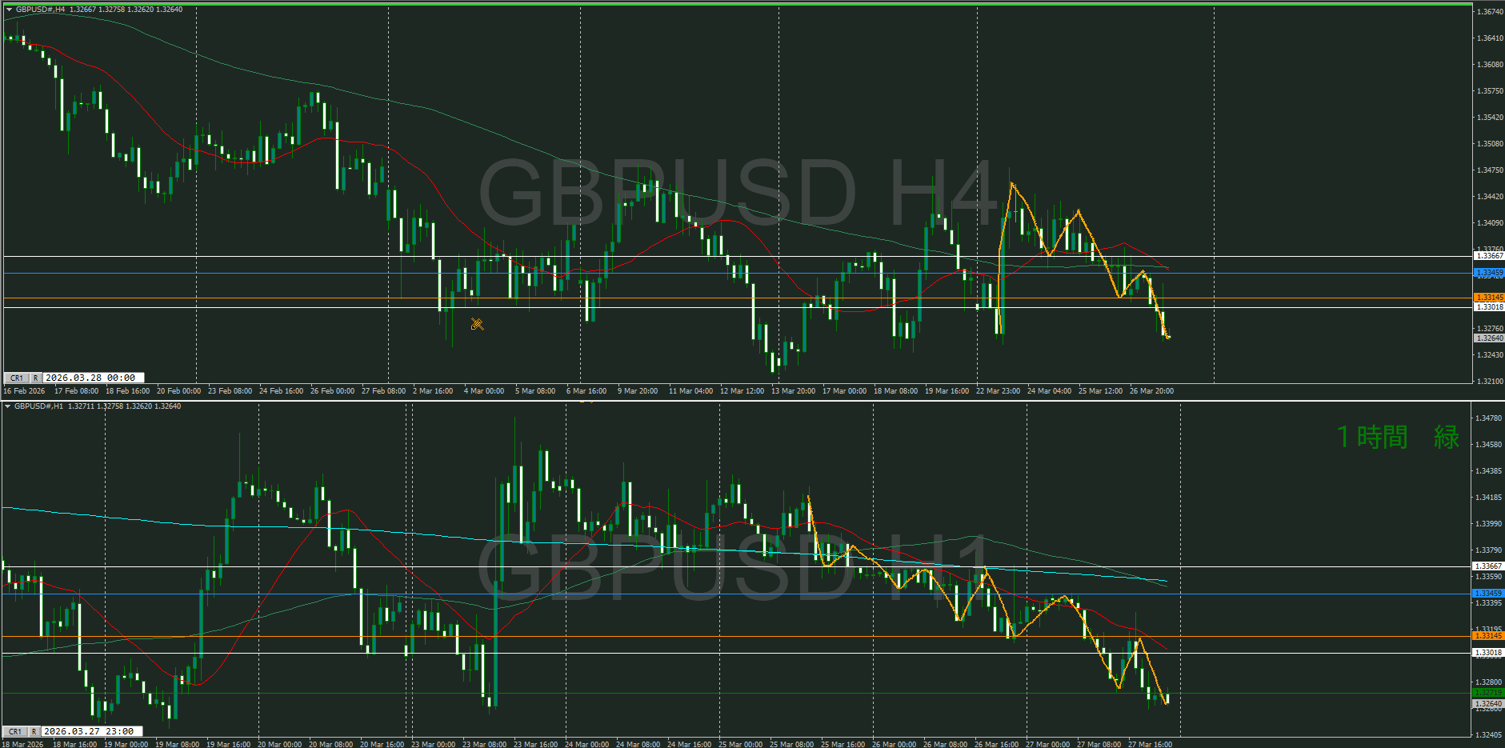The height and width of the screenshot is (748, 1505).
Task: Click the white 1.33667 price label on H4
Action: 1488,256
